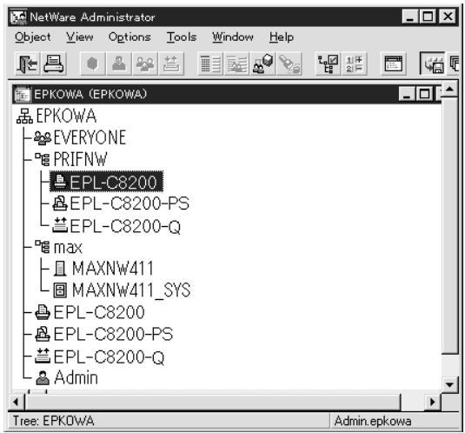This screenshot has height=433, width=465.
Task: Click 'Admin.epkowa' in status bar
Action: pyautogui.click(x=373, y=421)
